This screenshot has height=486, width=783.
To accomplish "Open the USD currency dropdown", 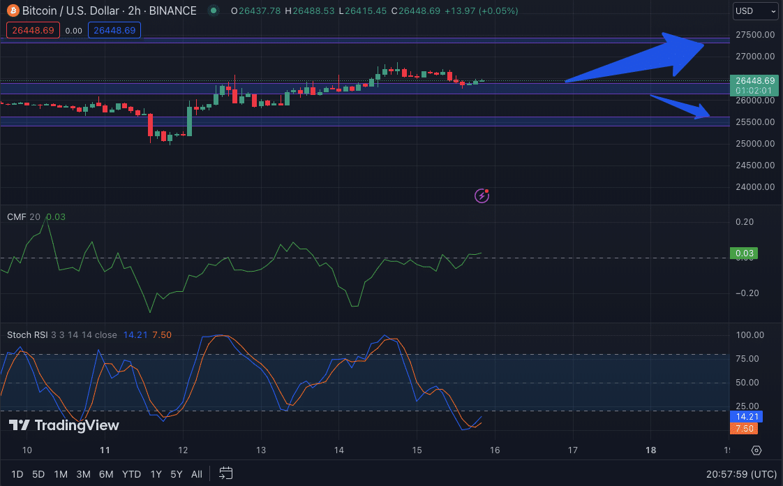I will (x=755, y=11).
